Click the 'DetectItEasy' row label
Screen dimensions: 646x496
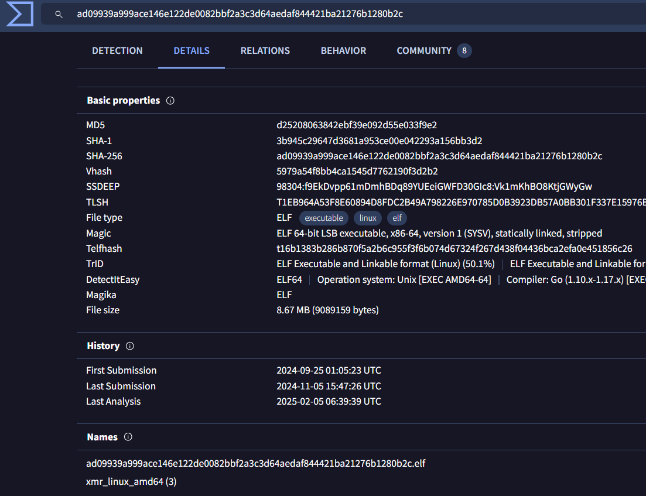[x=113, y=280]
